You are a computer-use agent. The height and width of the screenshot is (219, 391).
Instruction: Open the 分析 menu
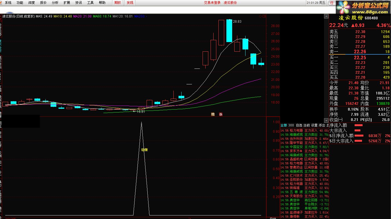tap(55, 3)
